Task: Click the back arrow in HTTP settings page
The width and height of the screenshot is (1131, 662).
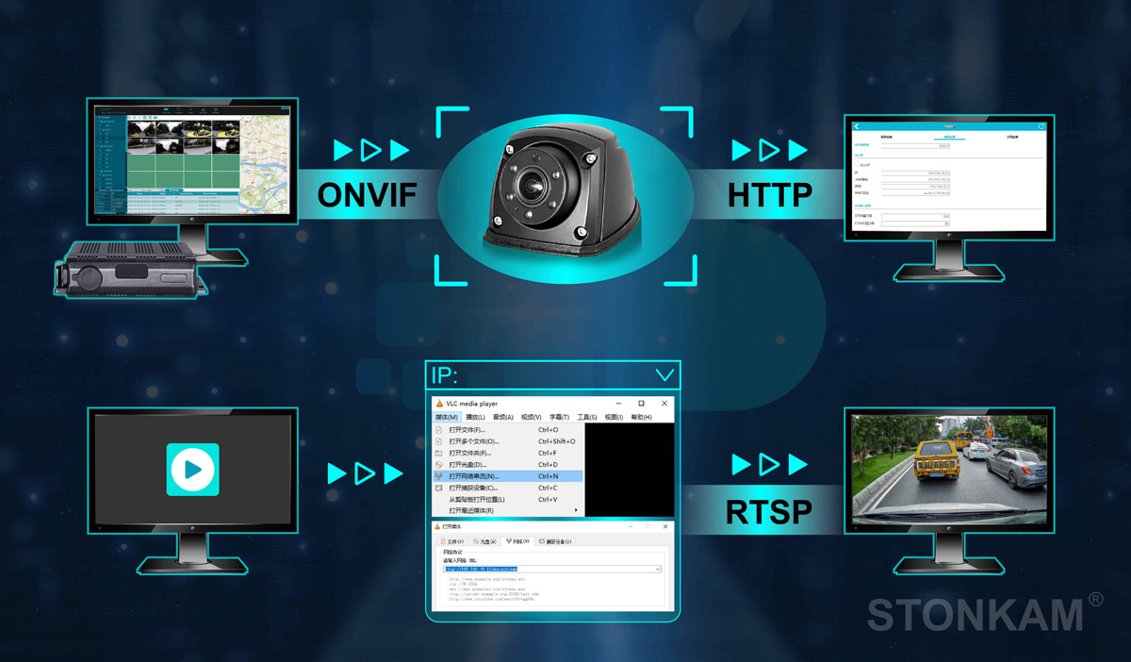Action: [x=857, y=126]
